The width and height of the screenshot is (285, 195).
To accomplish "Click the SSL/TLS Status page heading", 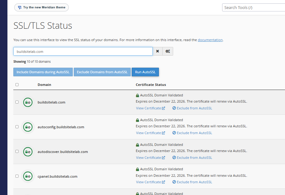I will click(43, 26).
